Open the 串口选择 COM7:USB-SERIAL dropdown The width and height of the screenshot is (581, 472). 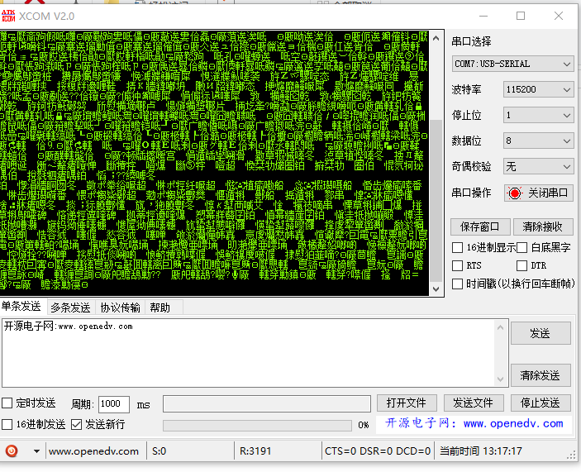click(x=513, y=64)
